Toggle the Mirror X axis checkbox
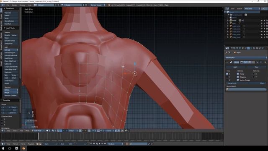This screenshot has height=151, width=268. tap(227, 74)
